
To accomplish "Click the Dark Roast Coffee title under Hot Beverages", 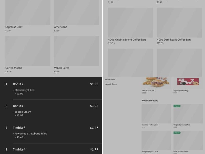I will click(180, 152).
